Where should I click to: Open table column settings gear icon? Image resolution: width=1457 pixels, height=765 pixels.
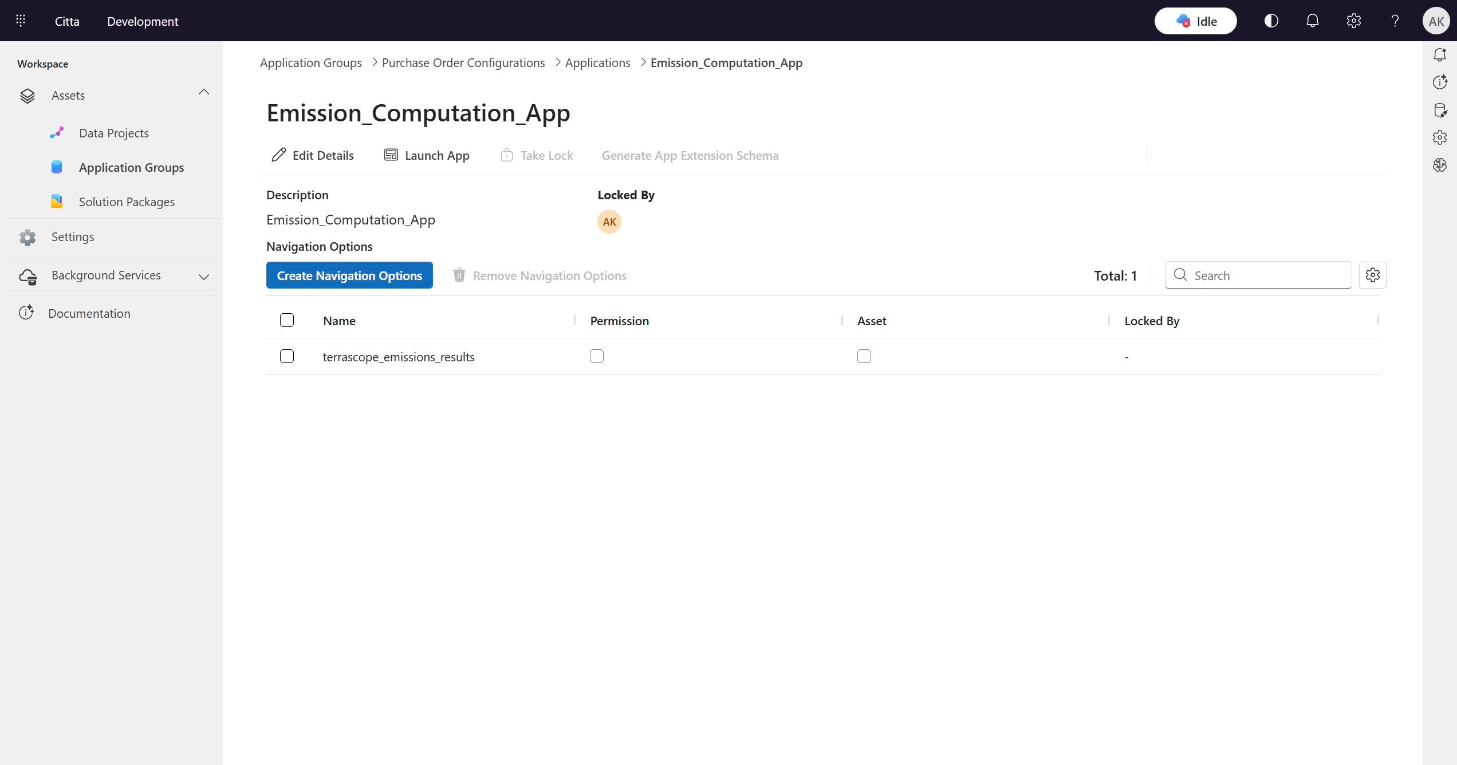(1372, 275)
